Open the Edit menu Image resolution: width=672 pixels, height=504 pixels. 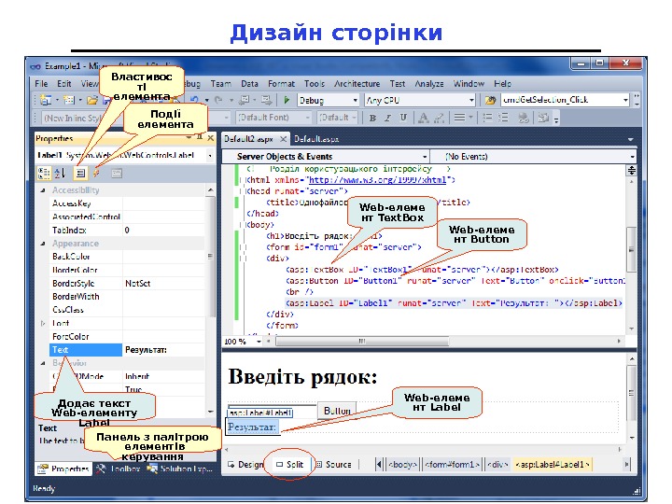(63, 84)
